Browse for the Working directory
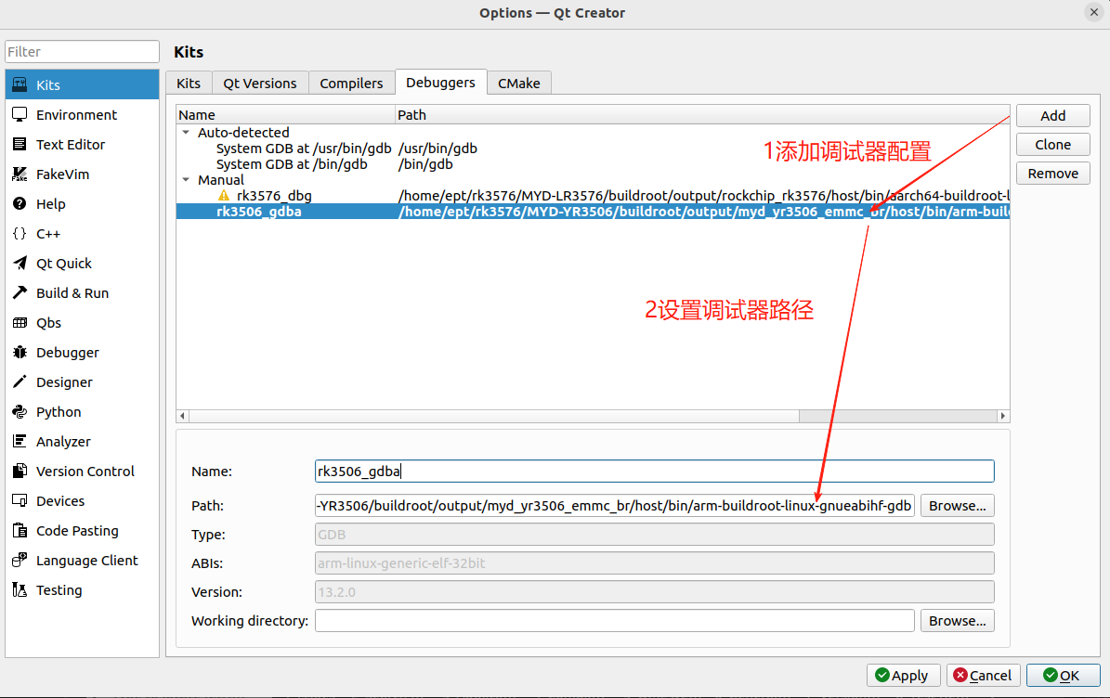Image resolution: width=1110 pixels, height=698 pixels. [957, 621]
